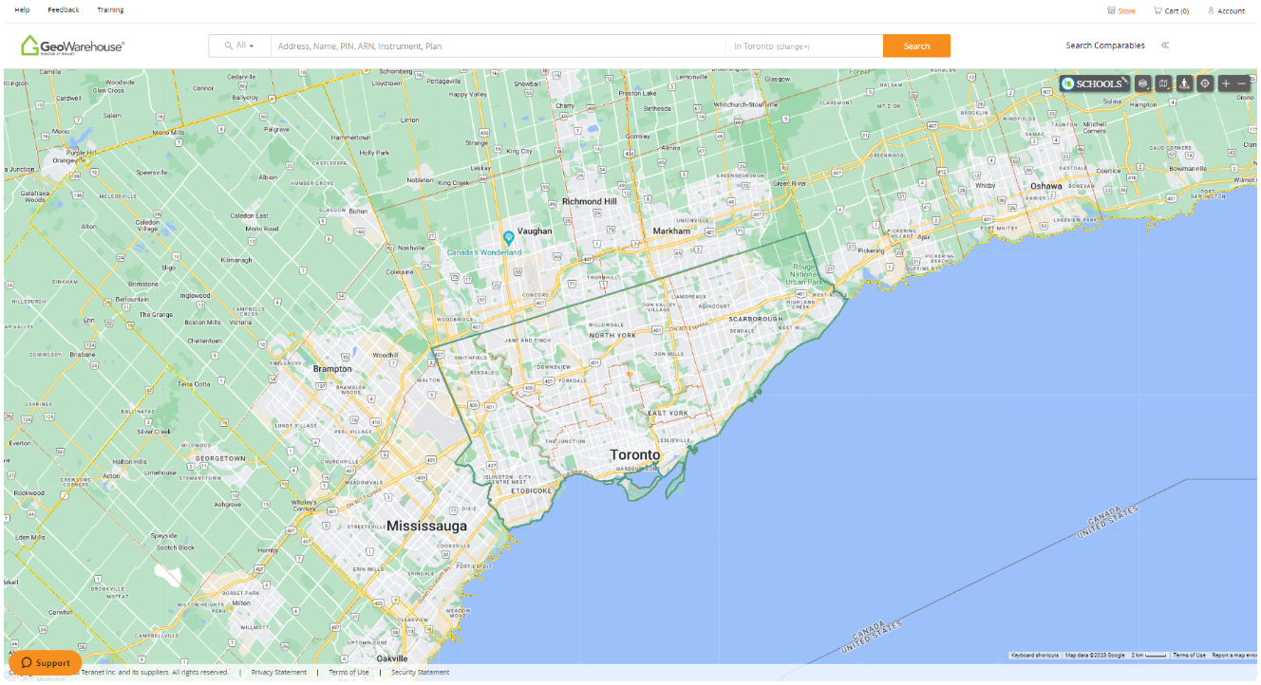Open the map type selector
The image size is (1261, 685).
[x=1164, y=83]
